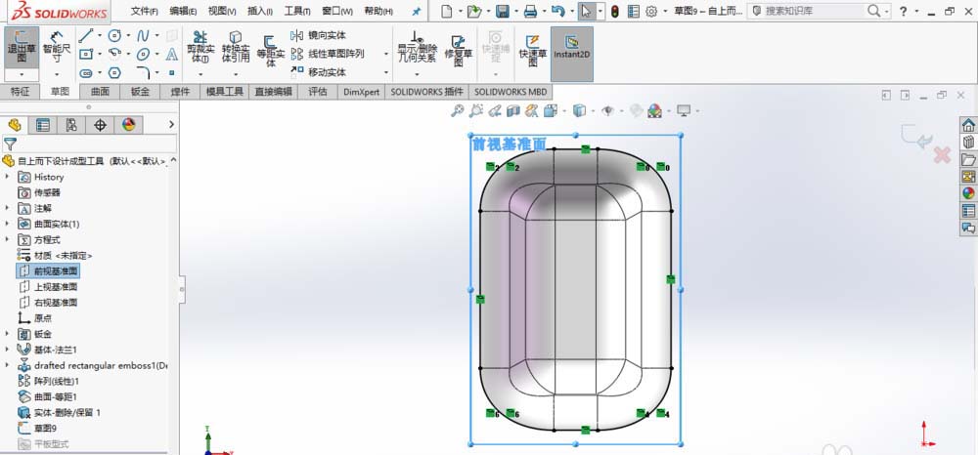The image size is (978, 455).
Task: Switch to the 特征 ribbon tab
Action: 20,92
